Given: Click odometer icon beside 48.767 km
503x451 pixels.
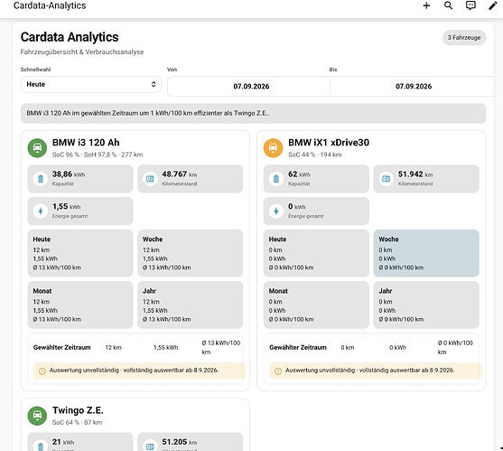Looking at the screenshot, I should pos(150,179).
